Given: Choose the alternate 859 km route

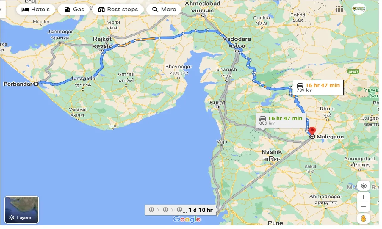Looking at the screenshot, I should tap(281, 120).
